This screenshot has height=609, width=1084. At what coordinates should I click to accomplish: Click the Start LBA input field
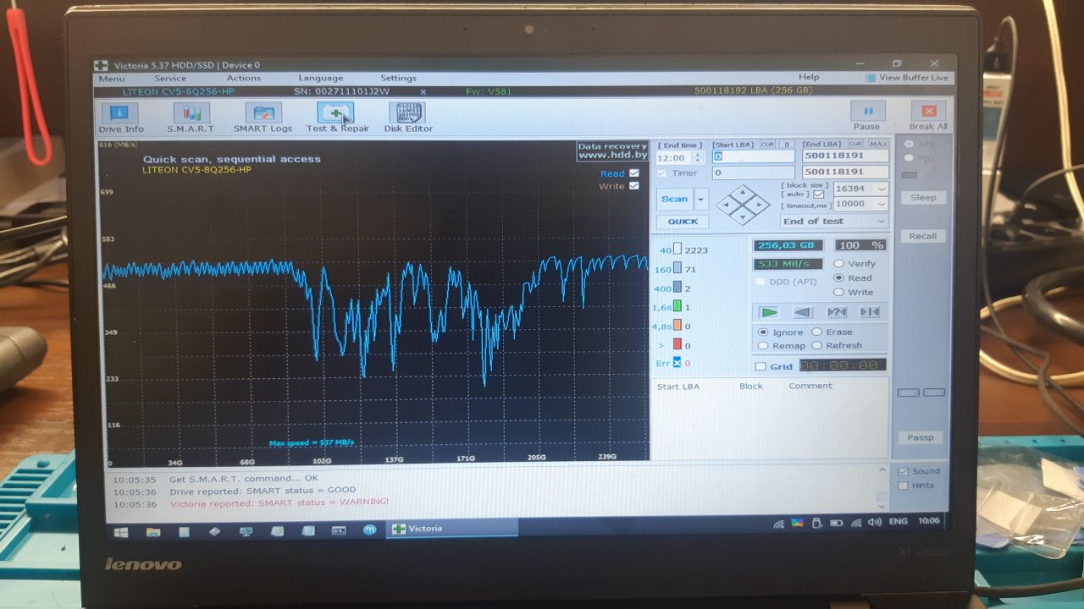click(x=753, y=156)
